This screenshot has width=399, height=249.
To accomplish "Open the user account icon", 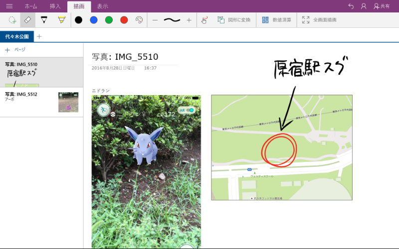I will point(364,6).
